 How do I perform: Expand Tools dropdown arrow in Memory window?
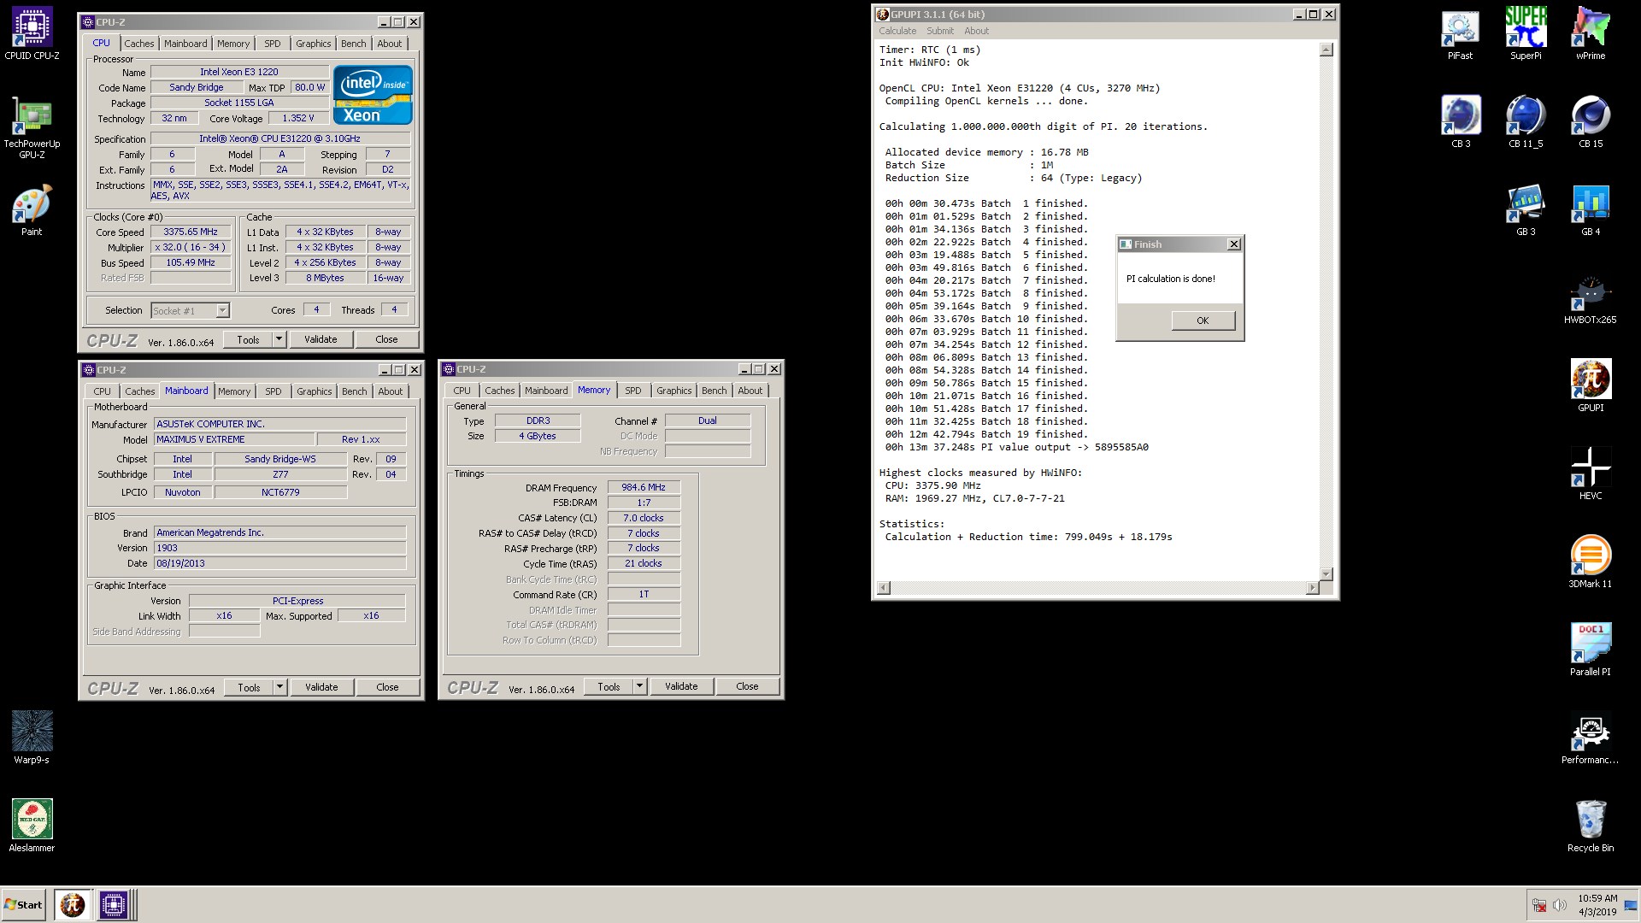(x=639, y=686)
